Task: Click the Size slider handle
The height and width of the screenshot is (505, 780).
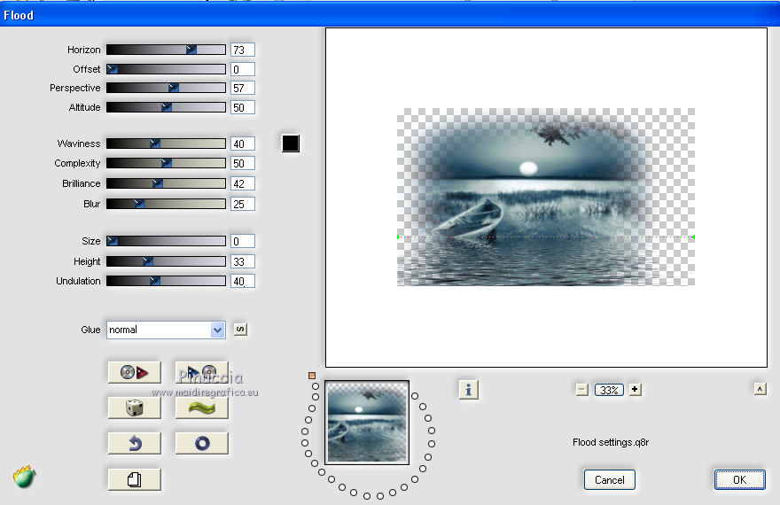Action: pyautogui.click(x=113, y=241)
